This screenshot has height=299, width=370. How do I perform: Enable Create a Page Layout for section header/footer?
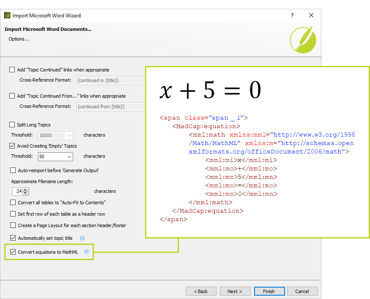click(13, 225)
